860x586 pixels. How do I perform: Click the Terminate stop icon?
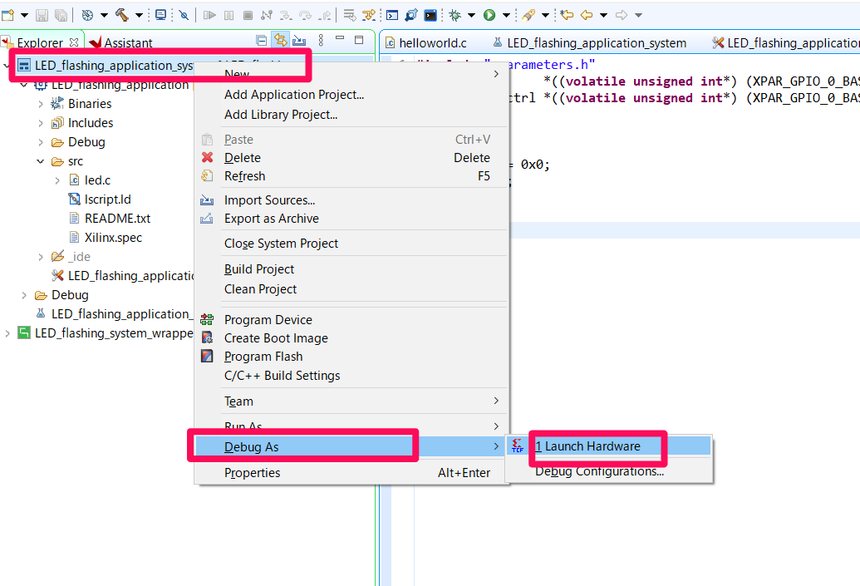click(248, 15)
